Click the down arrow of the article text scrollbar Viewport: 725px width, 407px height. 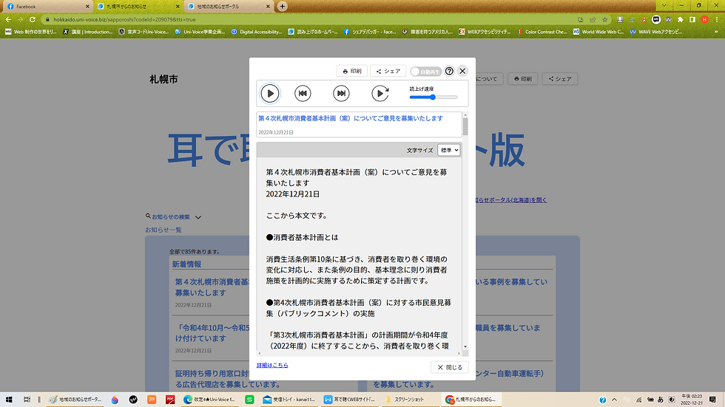(465, 346)
